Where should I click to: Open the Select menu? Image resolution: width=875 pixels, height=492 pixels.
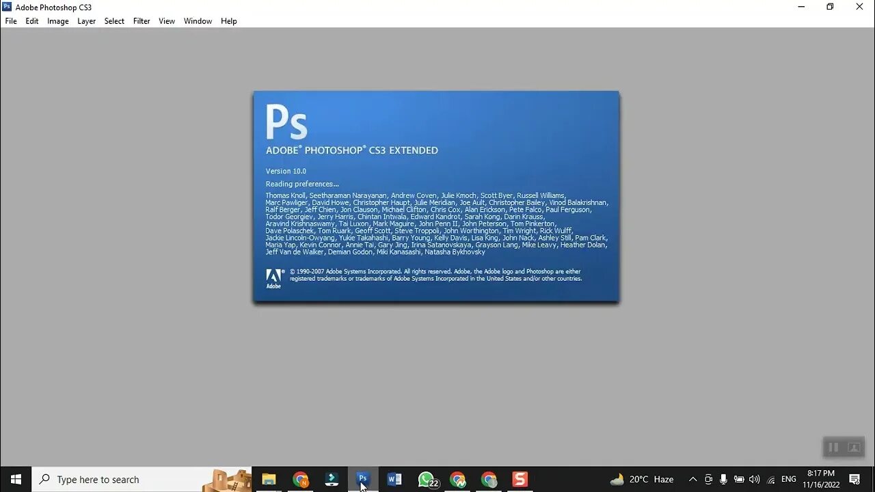click(114, 21)
